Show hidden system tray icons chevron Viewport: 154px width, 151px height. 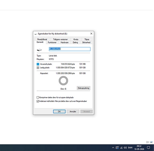pos(113,148)
